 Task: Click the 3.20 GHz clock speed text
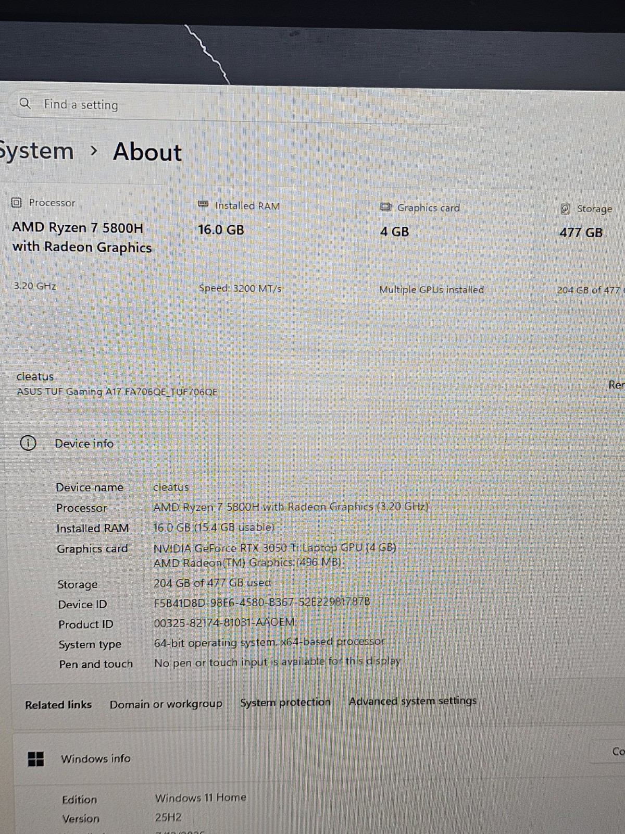[x=35, y=286]
